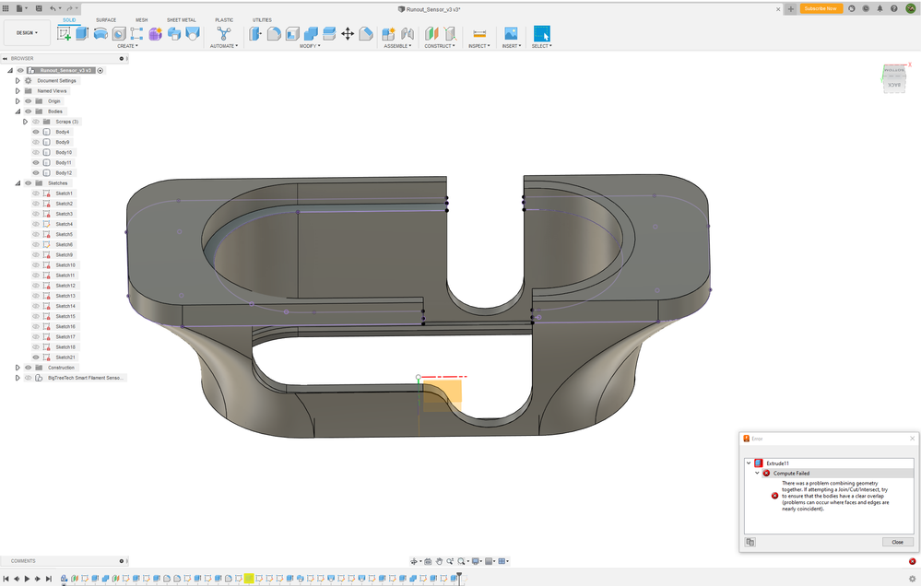This screenshot has width=921, height=586.
Task: Switch to the Plastic tab
Action: click(x=224, y=20)
